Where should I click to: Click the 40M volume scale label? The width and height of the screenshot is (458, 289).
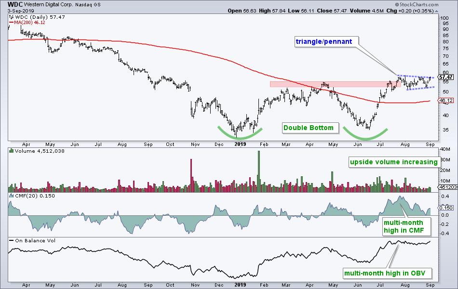(x=445, y=149)
